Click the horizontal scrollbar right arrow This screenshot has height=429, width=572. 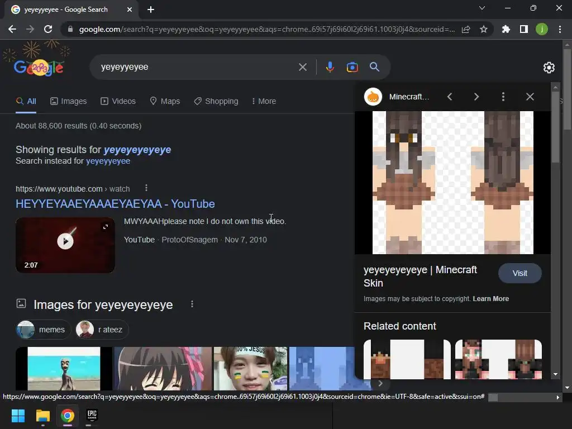click(558, 397)
